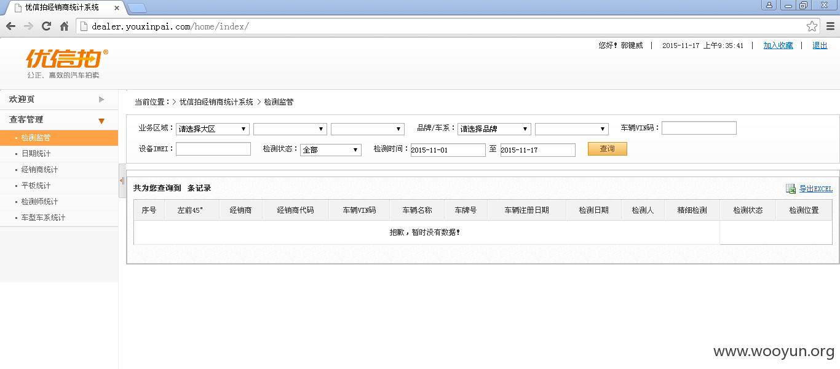Viewport: 840px width, 369px height.
Task: Click the 抱歉，暂时没有数据 message
Action: pos(425,232)
